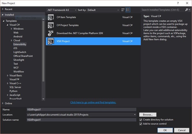Click the search magnifier icon

coord(186,10)
